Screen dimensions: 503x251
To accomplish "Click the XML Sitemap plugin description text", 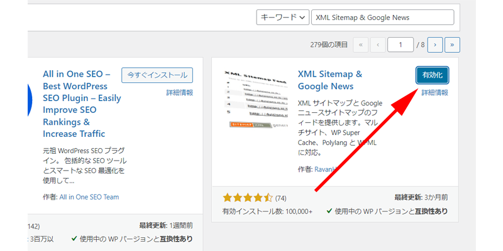I will click(340, 128).
